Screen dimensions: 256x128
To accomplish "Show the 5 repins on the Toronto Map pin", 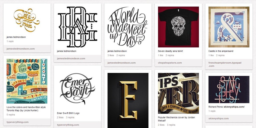I will (x=11, y=115).
